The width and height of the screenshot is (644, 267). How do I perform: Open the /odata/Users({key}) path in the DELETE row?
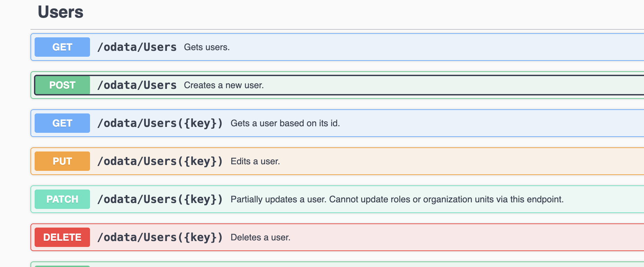tap(160, 237)
